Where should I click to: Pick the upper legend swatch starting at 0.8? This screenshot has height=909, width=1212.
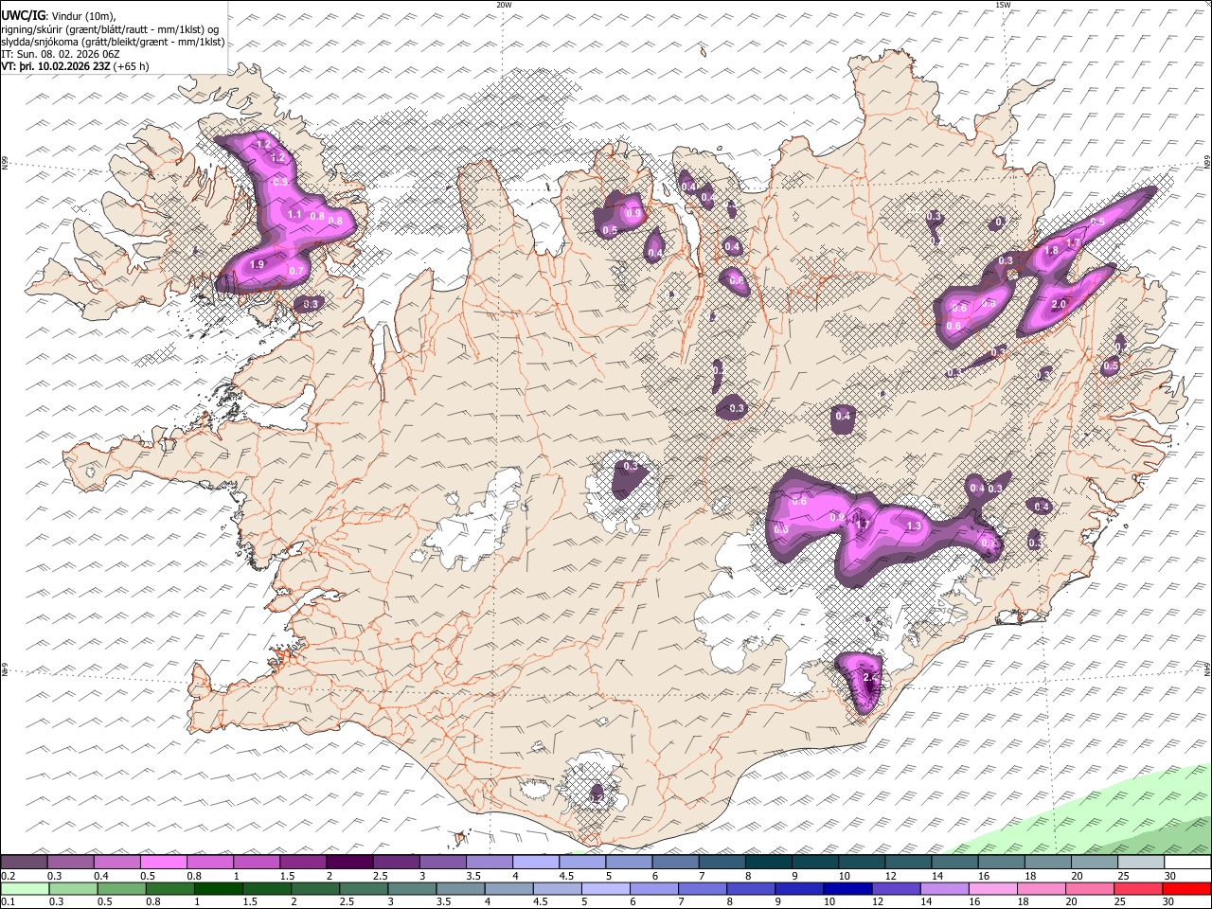[x=210, y=862]
